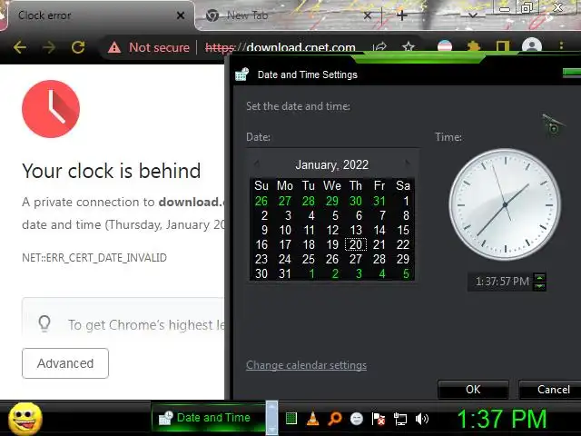This screenshot has height=436, width=581.
Task: Click the January, 2022 calendar header
Action: pos(331,164)
